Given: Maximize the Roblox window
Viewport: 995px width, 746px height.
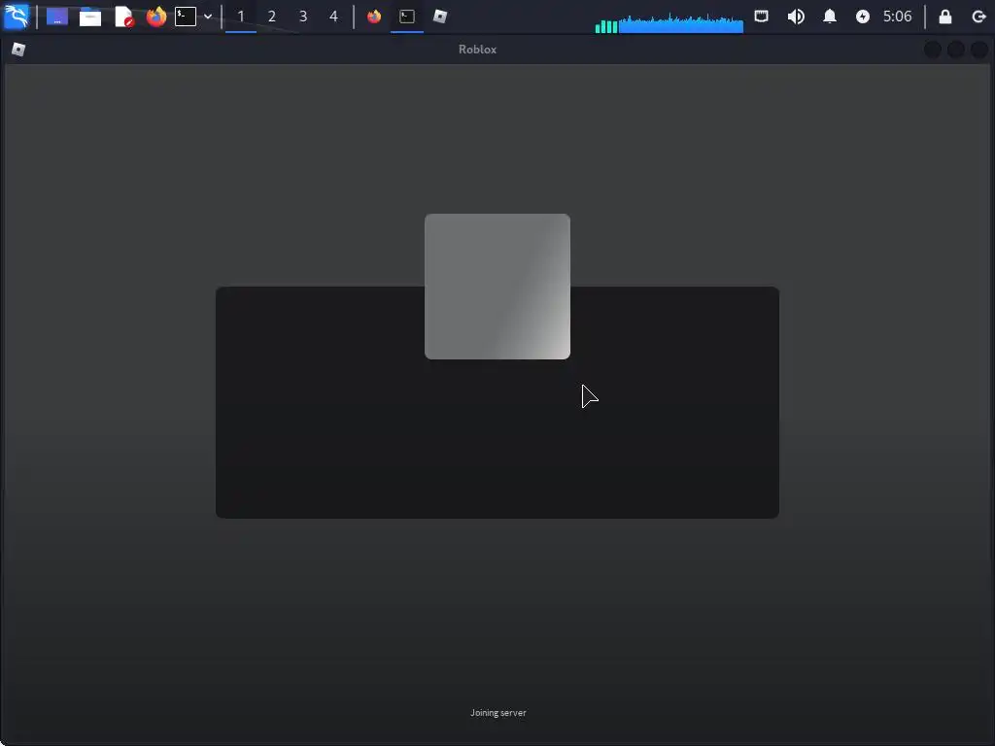Looking at the screenshot, I should pyautogui.click(x=956, y=50).
